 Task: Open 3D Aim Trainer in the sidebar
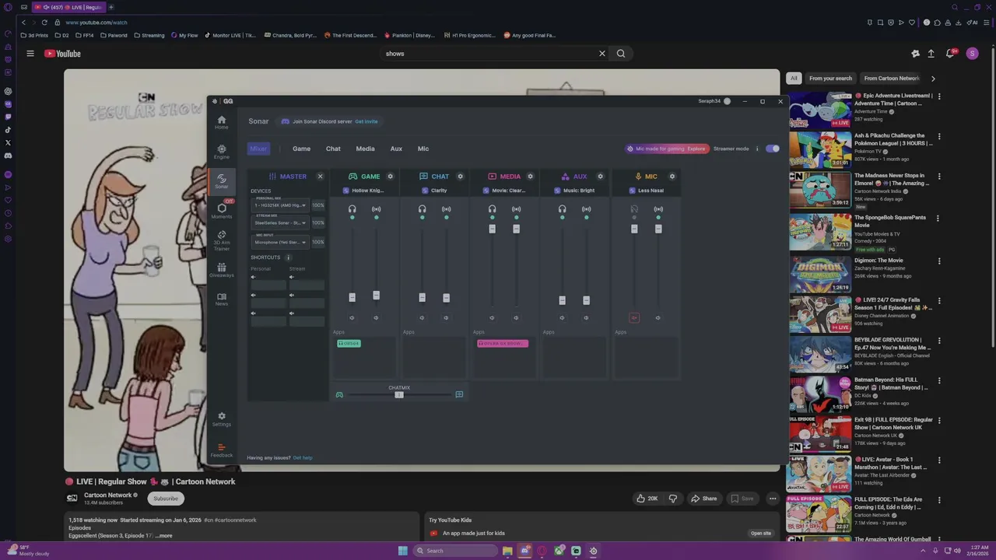pos(222,240)
